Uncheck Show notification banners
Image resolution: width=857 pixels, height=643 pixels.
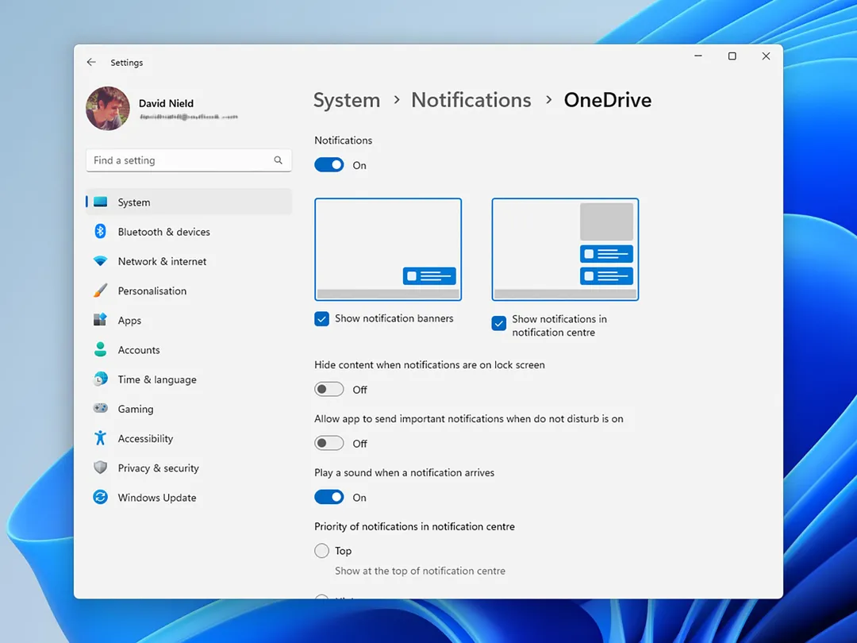(x=322, y=319)
